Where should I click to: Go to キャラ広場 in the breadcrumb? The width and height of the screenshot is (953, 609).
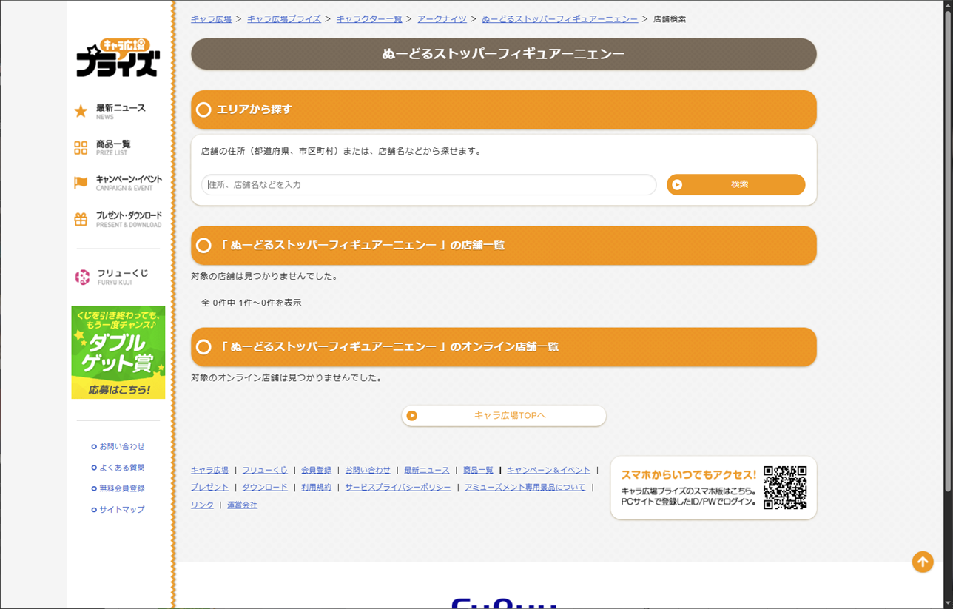pos(211,19)
